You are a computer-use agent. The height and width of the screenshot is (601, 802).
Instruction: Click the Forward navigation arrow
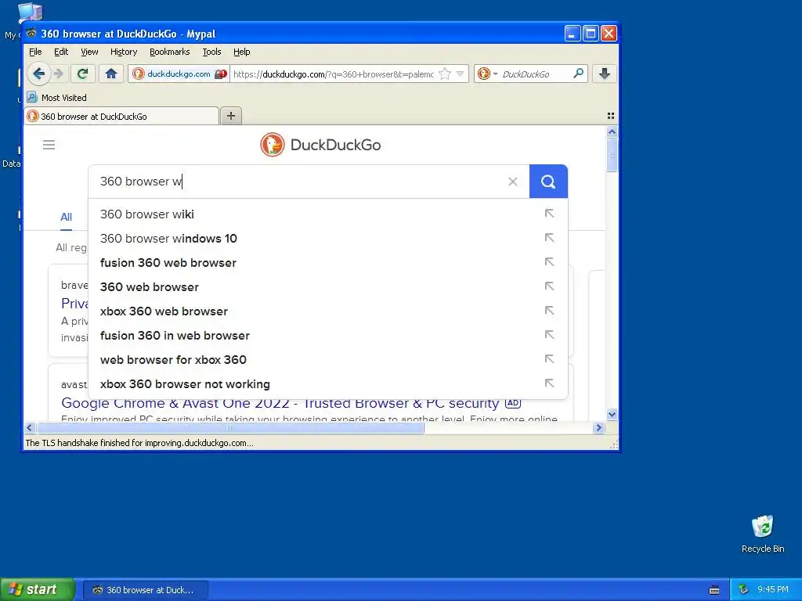pos(59,74)
